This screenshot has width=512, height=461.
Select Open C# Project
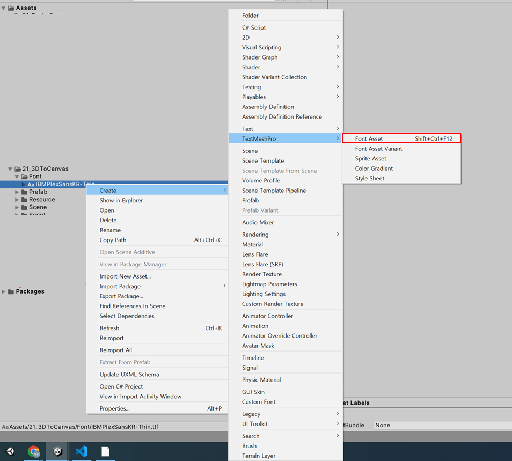pyautogui.click(x=157, y=386)
